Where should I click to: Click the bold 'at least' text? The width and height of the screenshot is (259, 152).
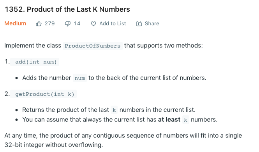tap(169, 119)
